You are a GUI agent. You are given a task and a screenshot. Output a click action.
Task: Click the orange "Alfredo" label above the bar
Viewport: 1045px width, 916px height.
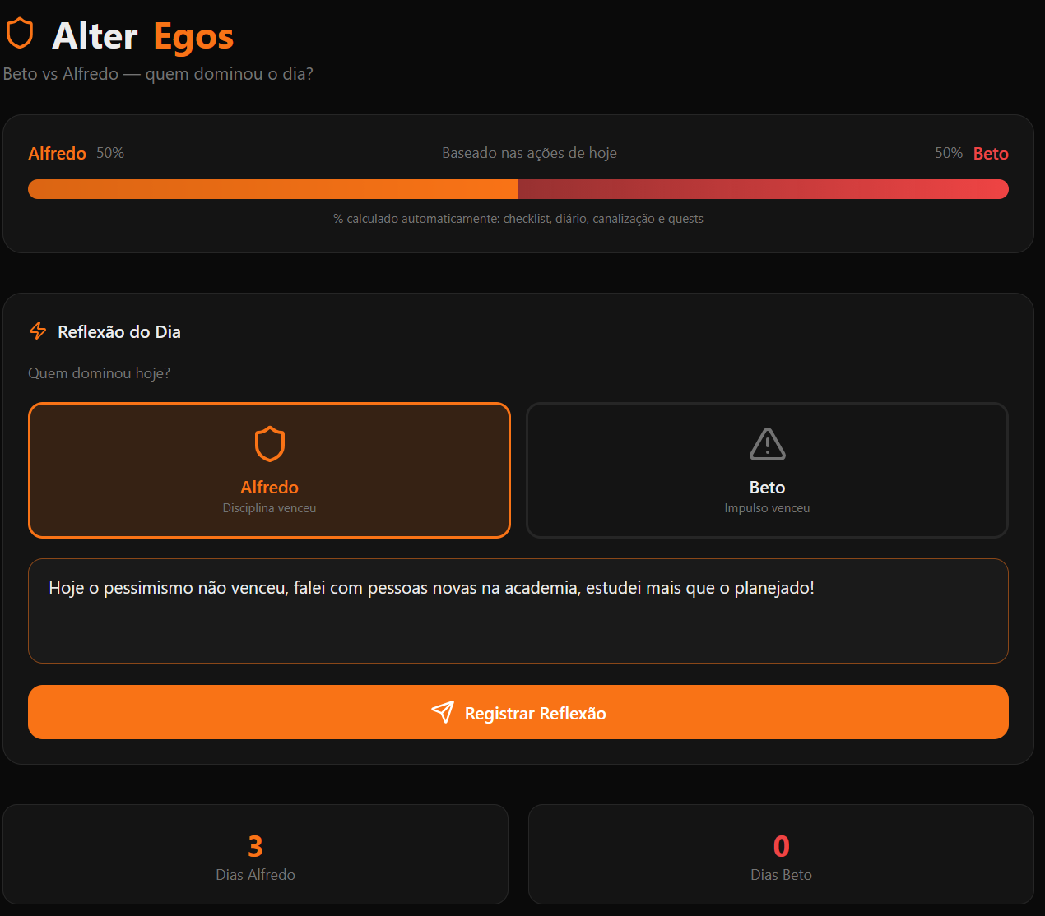57,154
